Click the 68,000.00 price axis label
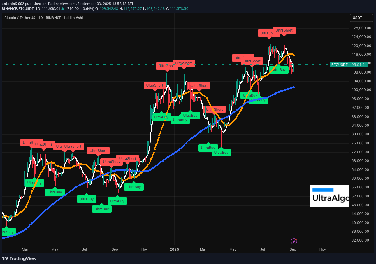The image size is (376, 264). tap(361, 161)
